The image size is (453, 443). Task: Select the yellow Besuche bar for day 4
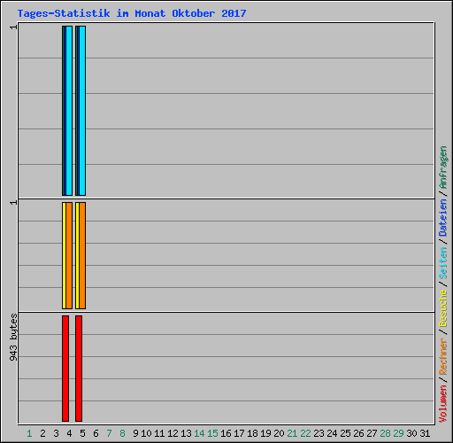(64, 256)
